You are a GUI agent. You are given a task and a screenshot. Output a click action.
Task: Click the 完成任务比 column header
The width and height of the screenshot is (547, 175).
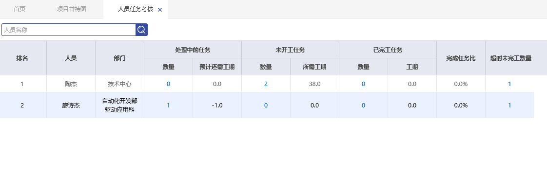pos(461,58)
